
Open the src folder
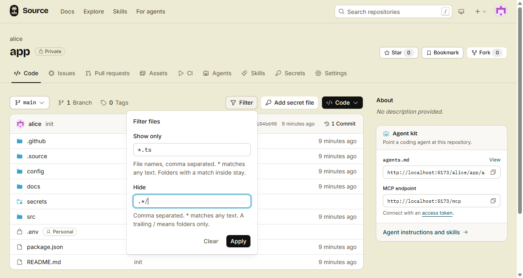pyautogui.click(x=31, y=217)
